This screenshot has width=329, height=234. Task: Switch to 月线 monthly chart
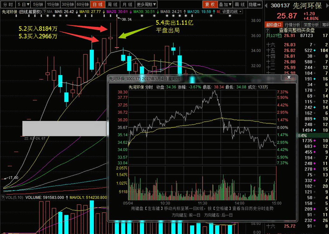[x=128, y=4]
